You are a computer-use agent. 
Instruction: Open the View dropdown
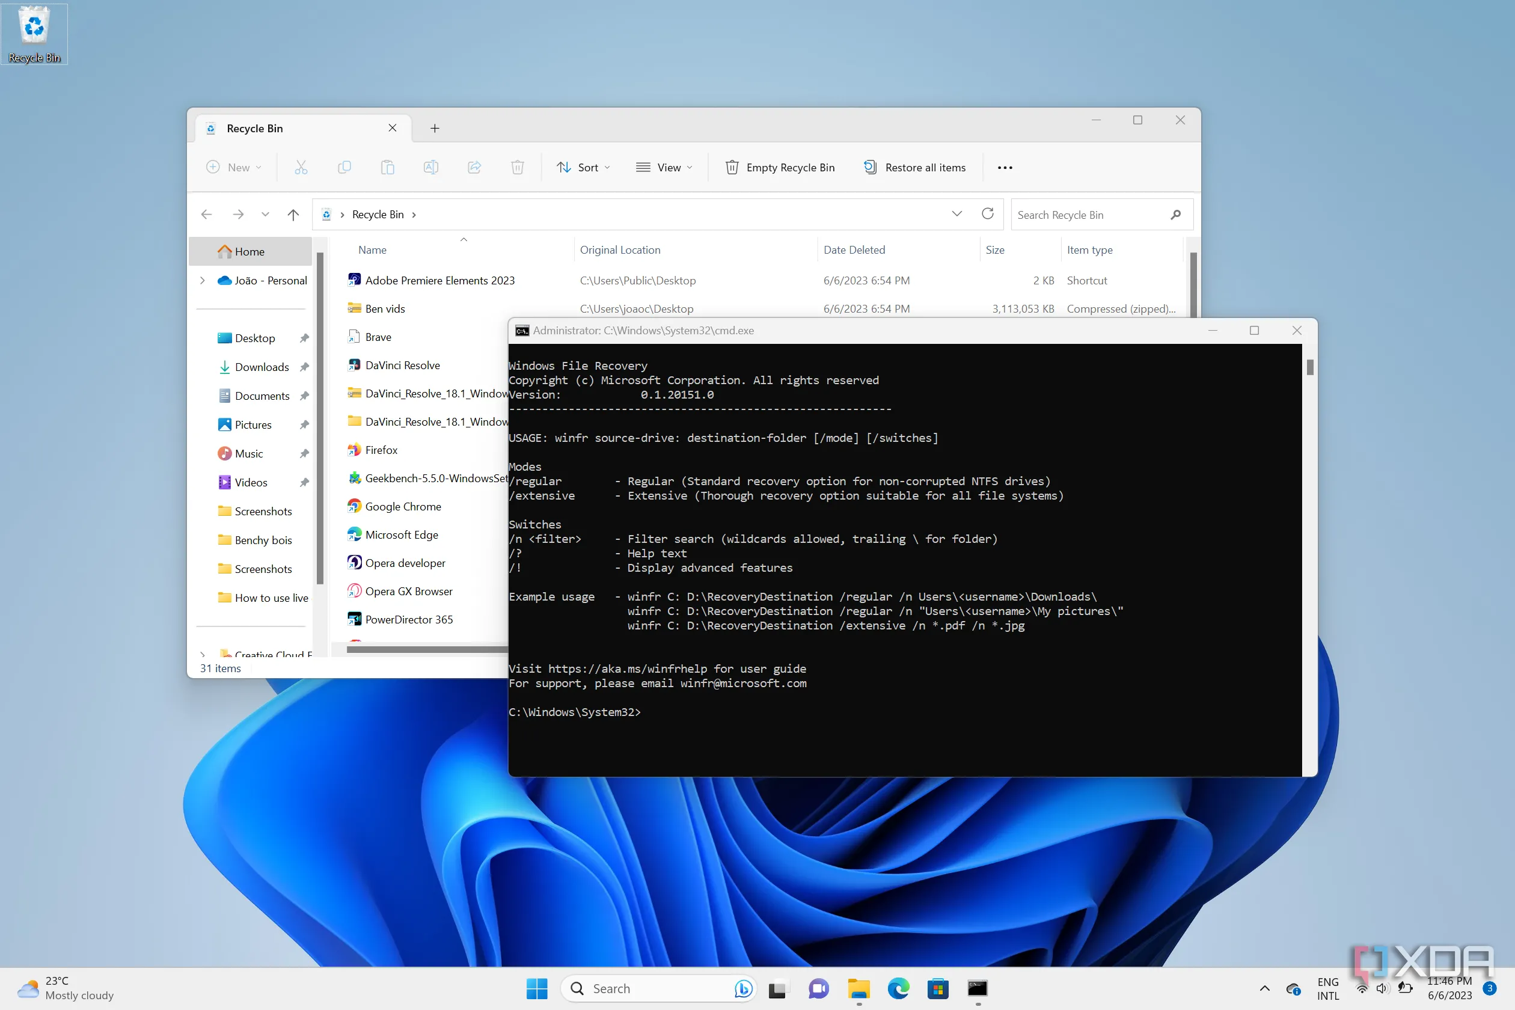tap(664, 167)
